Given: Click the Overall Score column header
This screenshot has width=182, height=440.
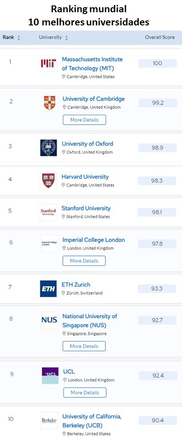Looking at the screenshot, I should [x=160, y=37].
